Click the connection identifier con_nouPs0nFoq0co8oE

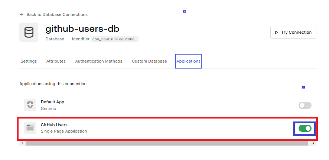coord(115,39)
